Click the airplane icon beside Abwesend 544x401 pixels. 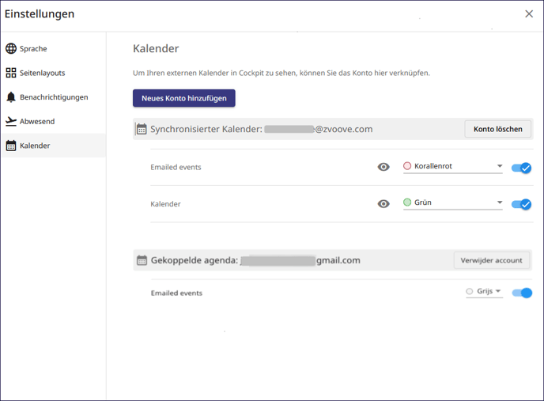click(x=11, y=121)
